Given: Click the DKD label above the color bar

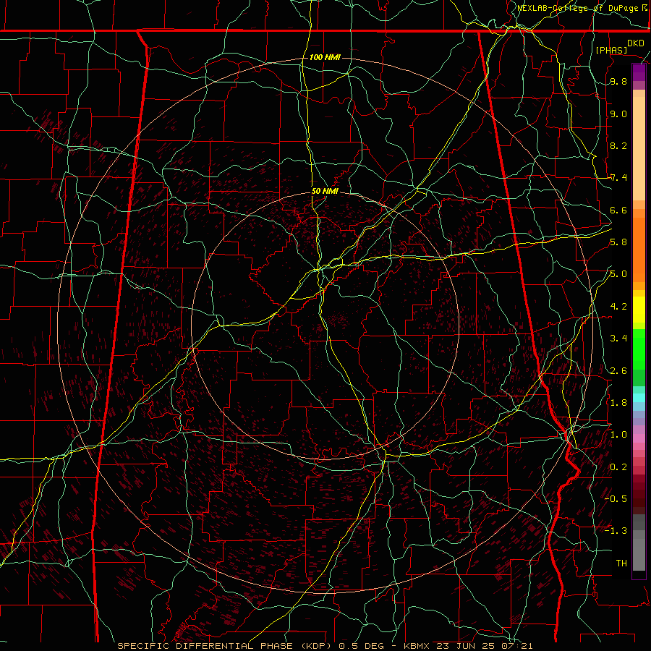Looking at the screenshot, I should [636, 43].
